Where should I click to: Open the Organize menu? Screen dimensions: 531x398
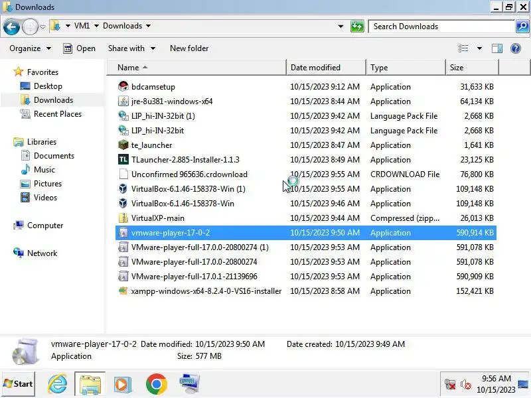click(30, 48)
